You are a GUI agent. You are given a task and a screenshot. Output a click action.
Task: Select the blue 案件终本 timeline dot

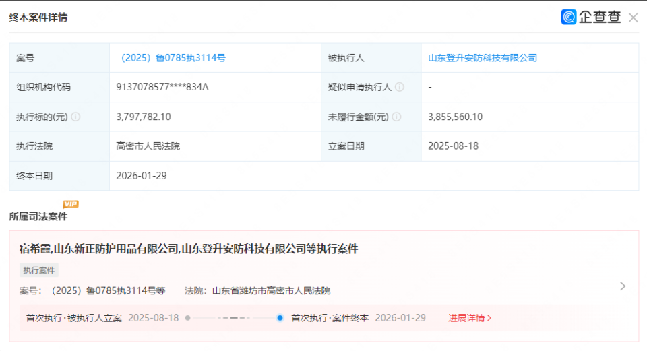click(280, 318)
